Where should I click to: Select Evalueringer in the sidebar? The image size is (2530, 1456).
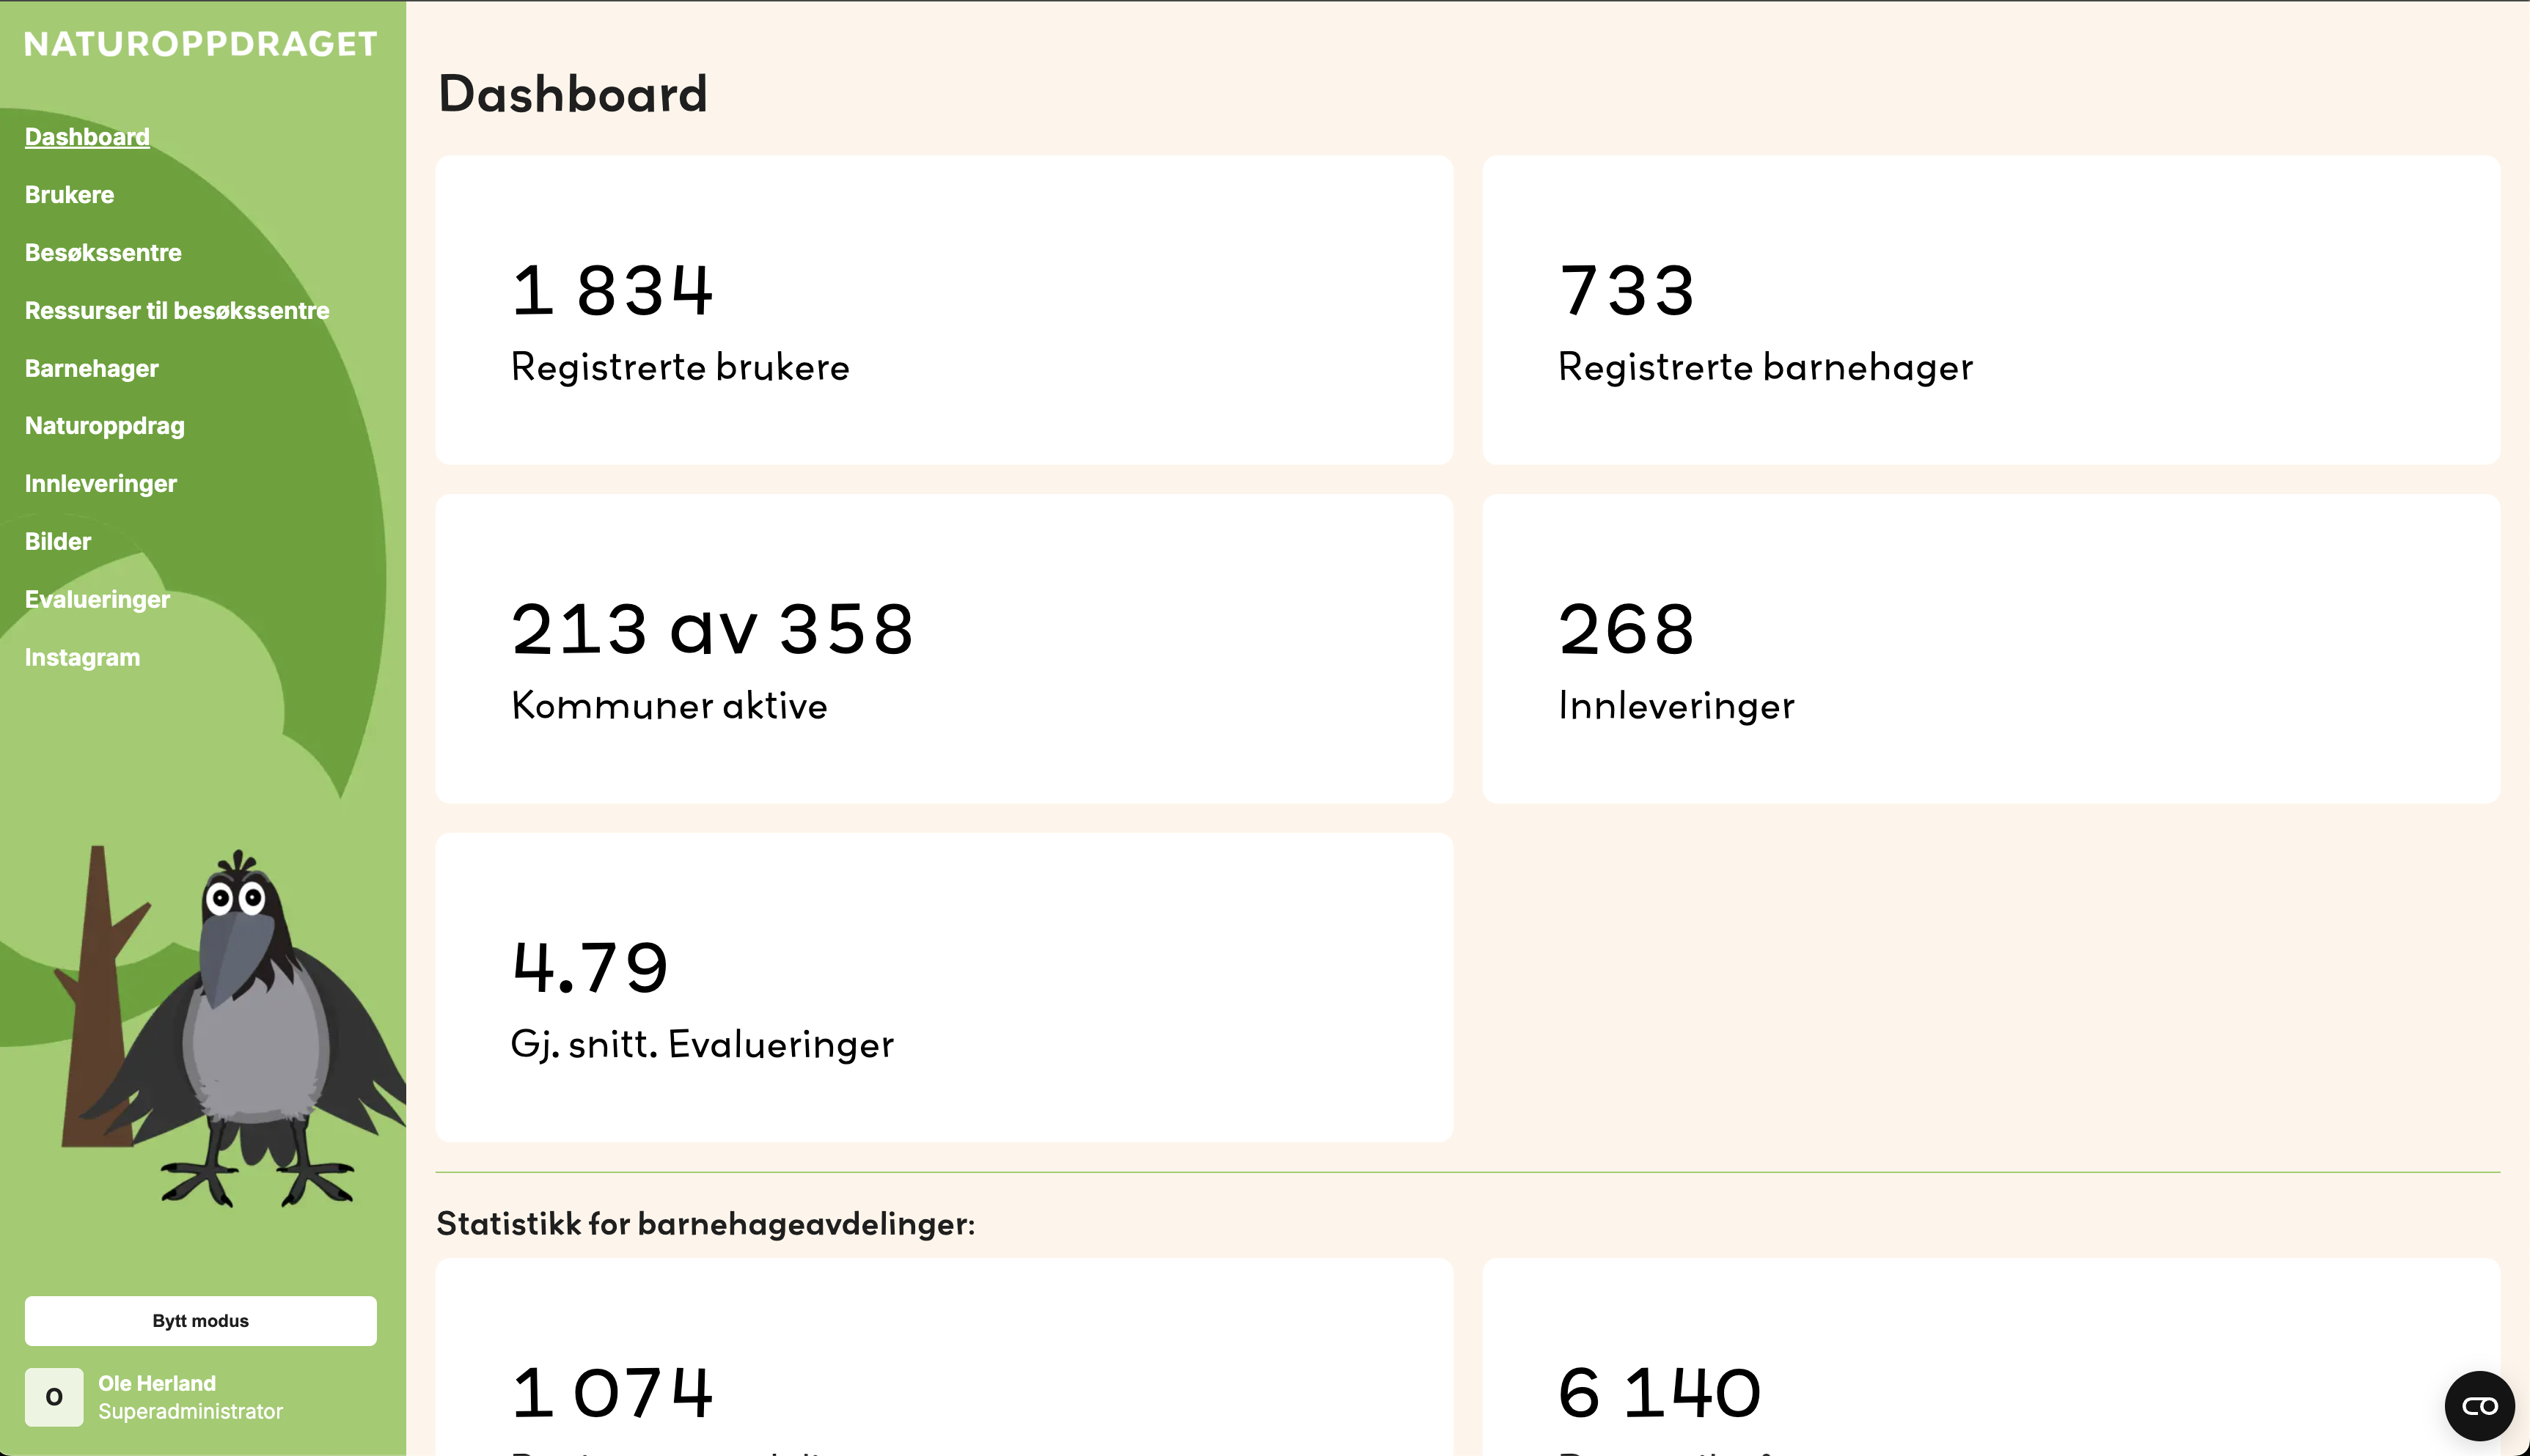[x=97, y=600]
